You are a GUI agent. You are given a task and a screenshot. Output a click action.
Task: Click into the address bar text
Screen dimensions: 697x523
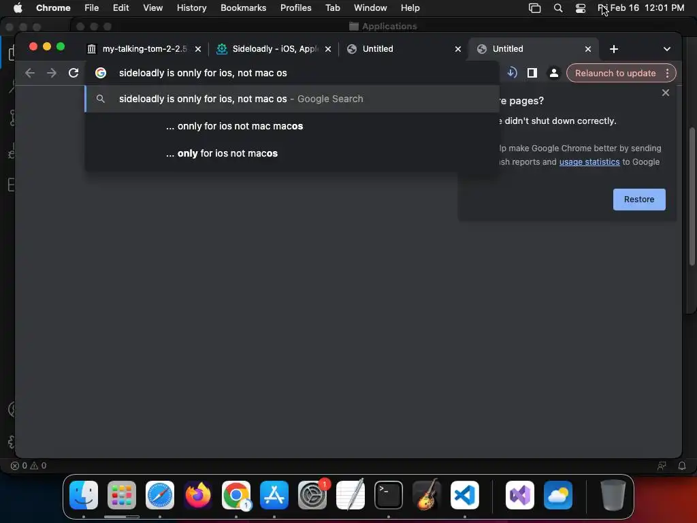coord(203,73)
